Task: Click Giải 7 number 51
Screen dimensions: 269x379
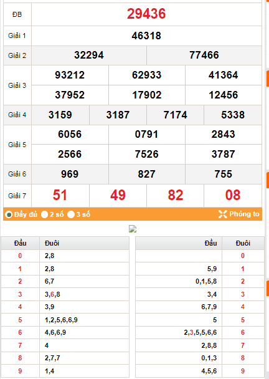Action: point(60,195)
